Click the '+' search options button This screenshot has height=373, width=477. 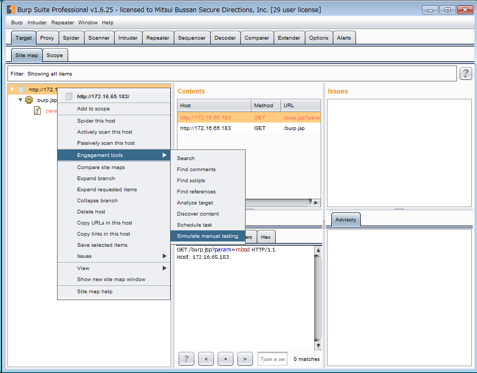pos(226,359)
